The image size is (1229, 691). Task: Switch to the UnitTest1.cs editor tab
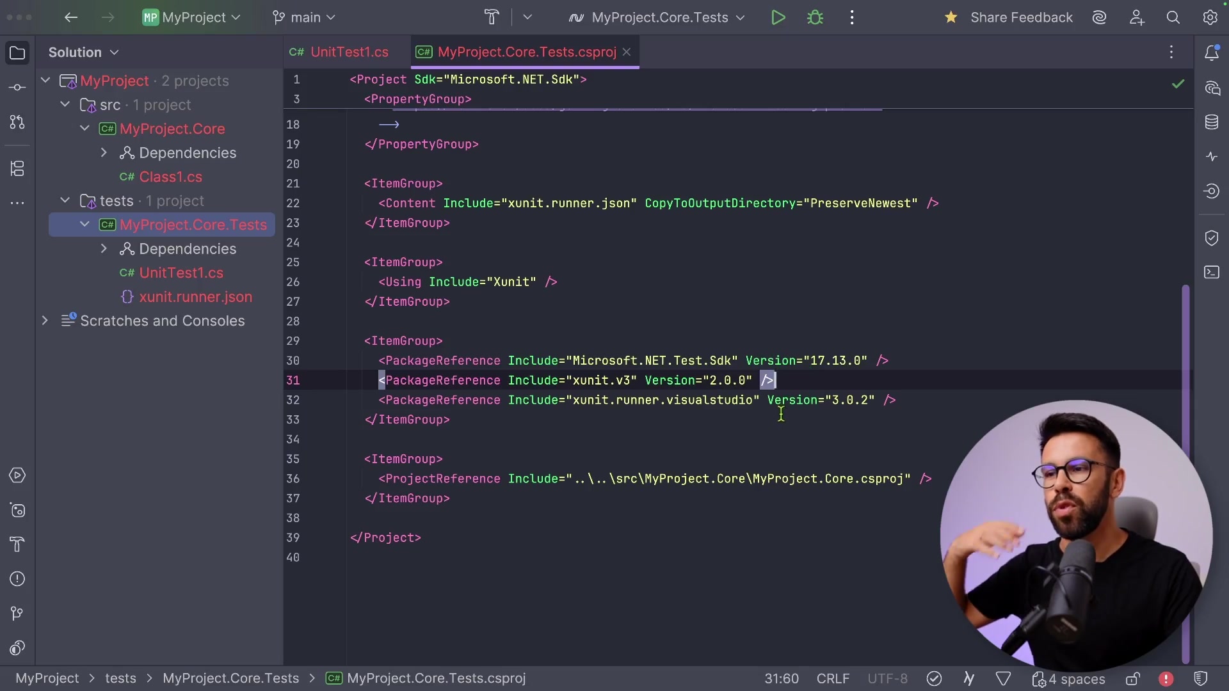click(x=346, y=52)
